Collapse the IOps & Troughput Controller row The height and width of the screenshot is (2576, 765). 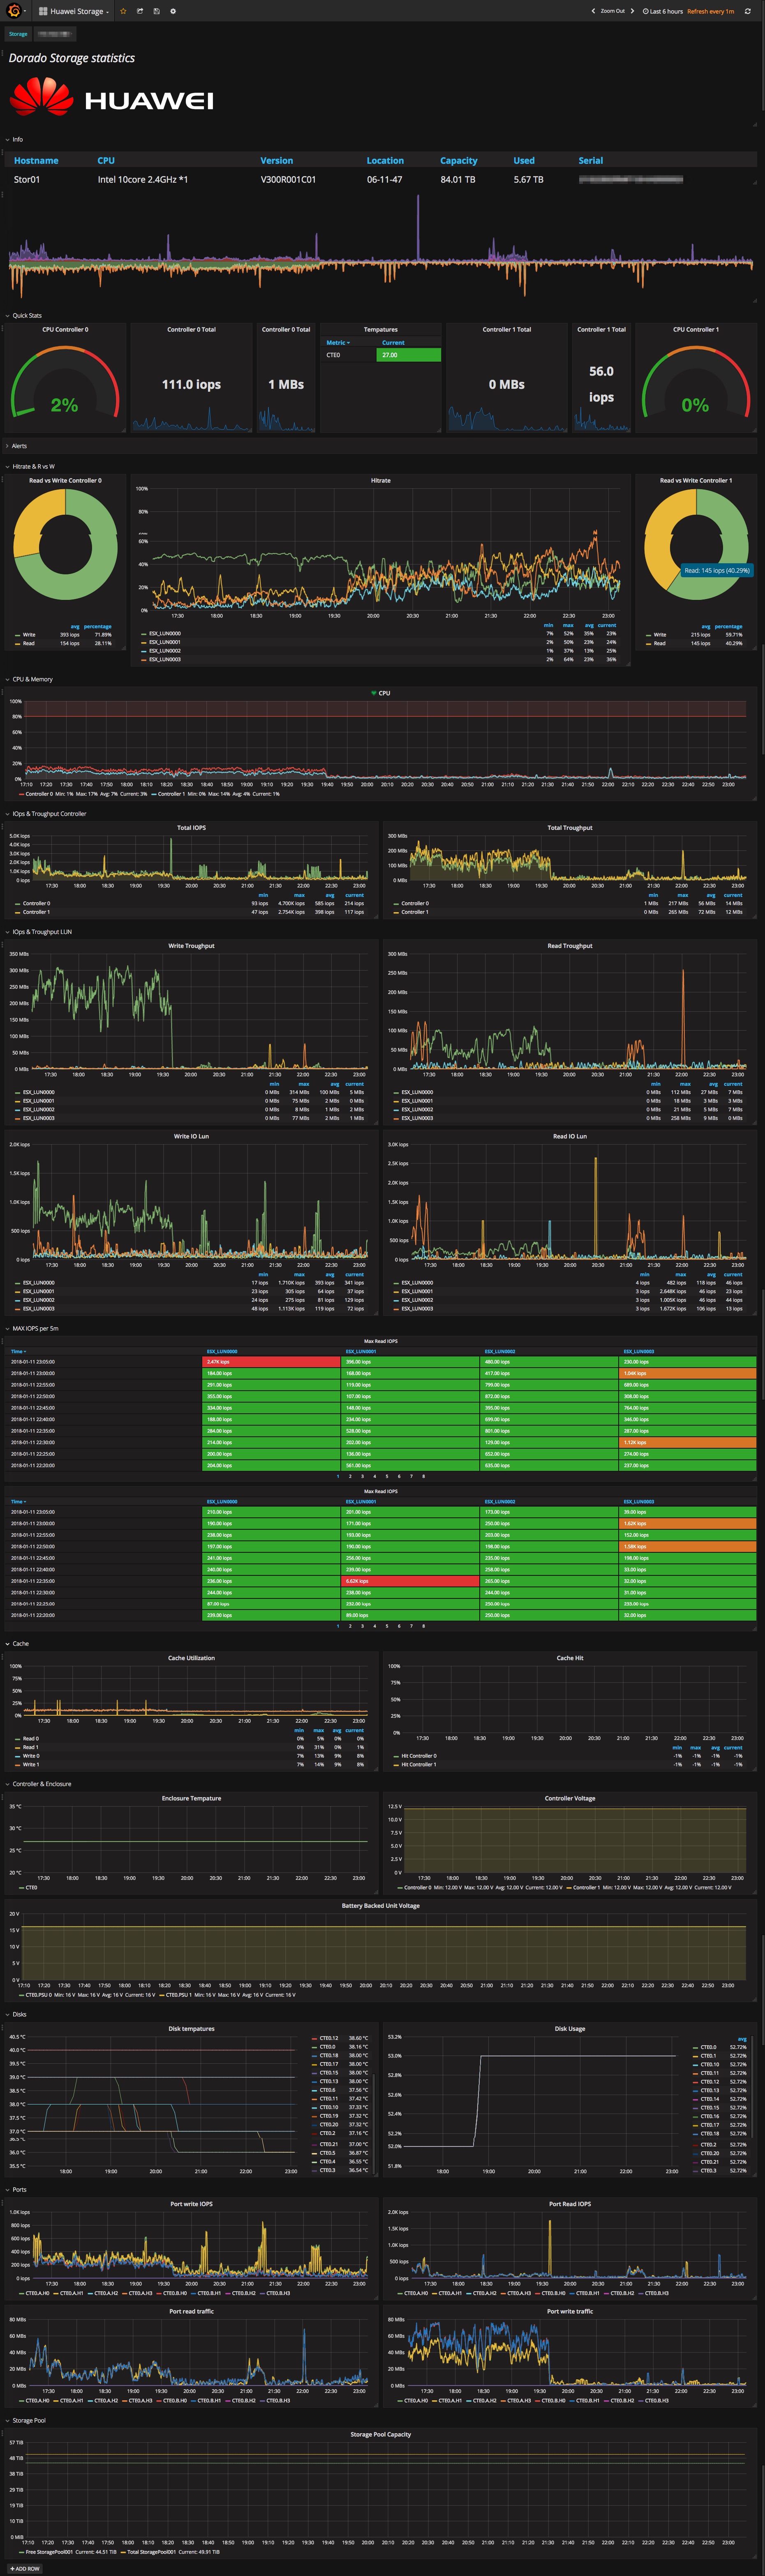click(46, 813)
